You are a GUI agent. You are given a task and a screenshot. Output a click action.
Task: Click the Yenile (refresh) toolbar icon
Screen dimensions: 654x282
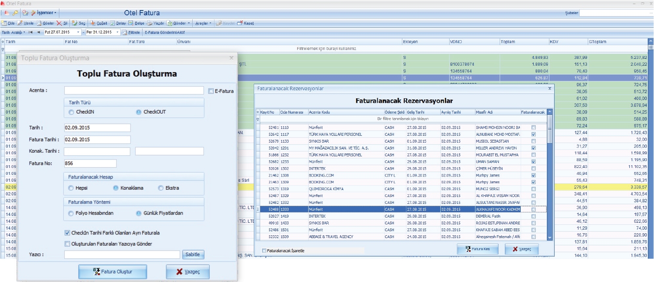20,23
